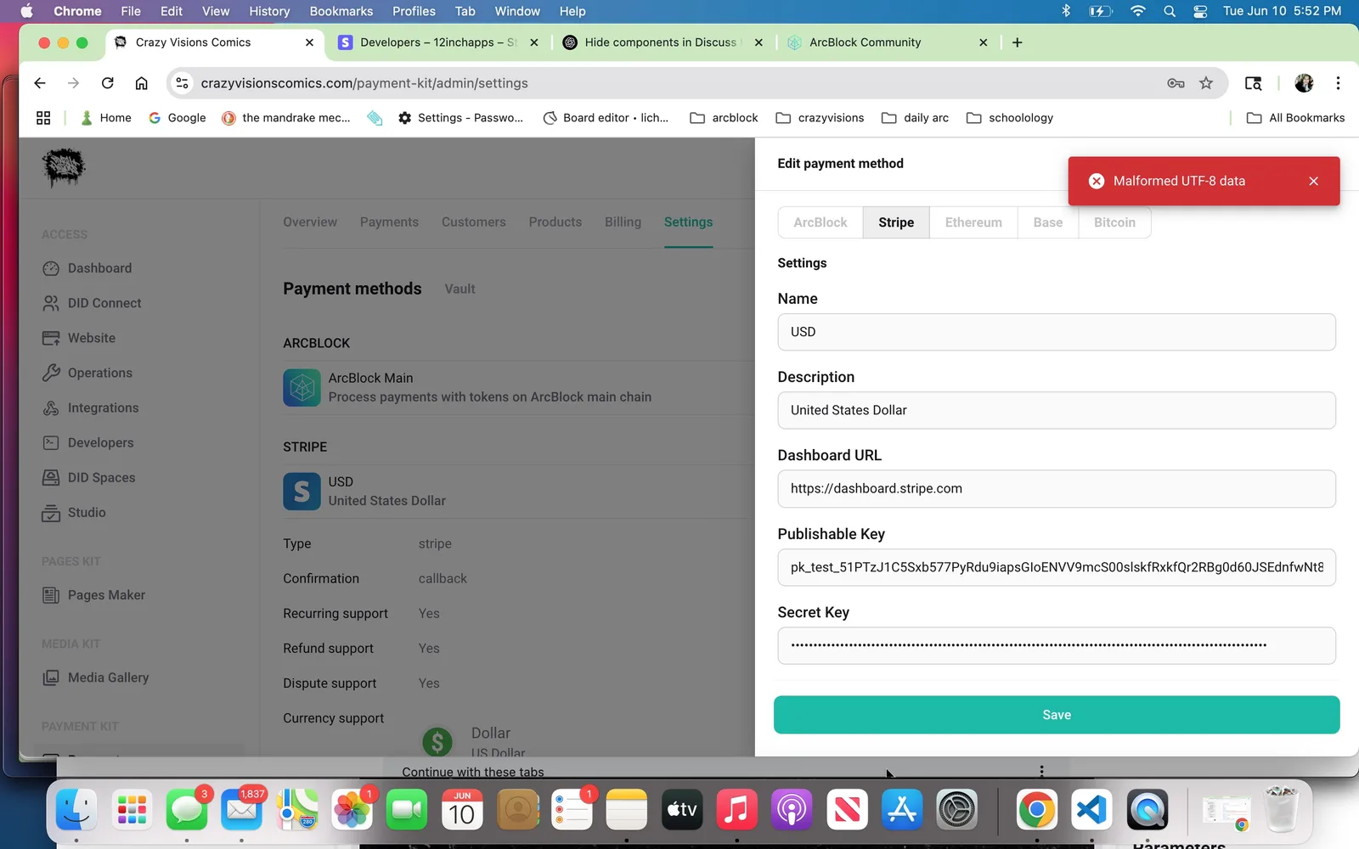Open Visual Studio Code from the Dock
This screenshot has width=1359, height=849.
coord(1091,810)
